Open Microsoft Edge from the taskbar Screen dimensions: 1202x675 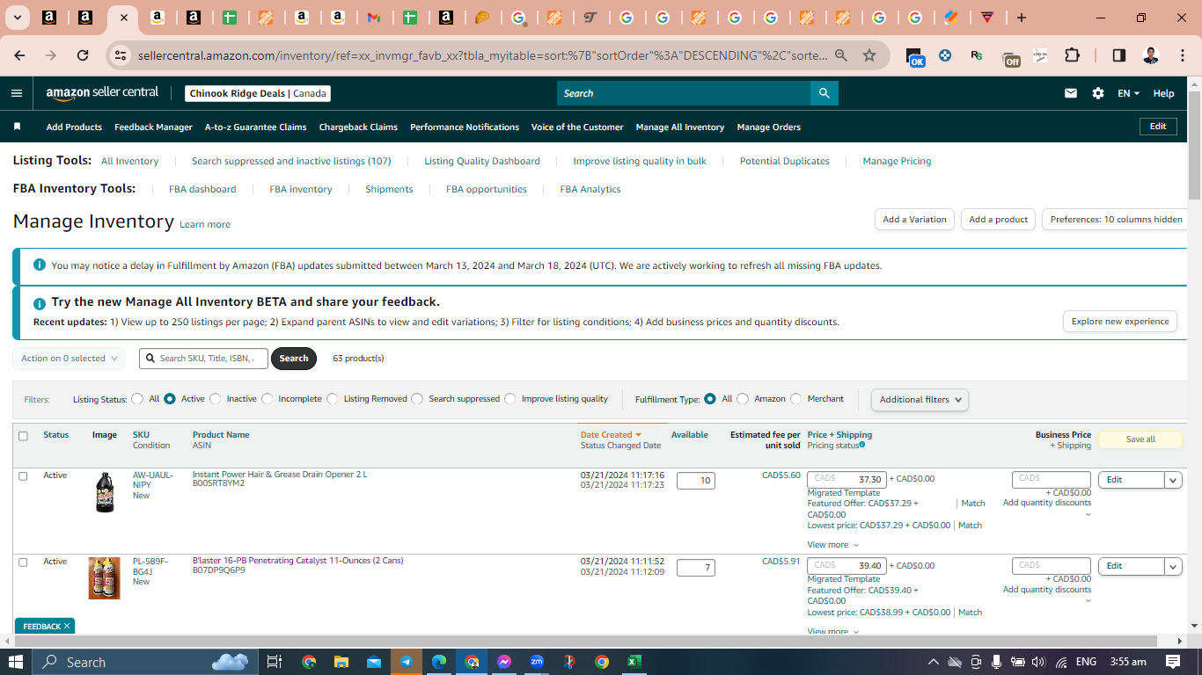click(x=438, y=662)
